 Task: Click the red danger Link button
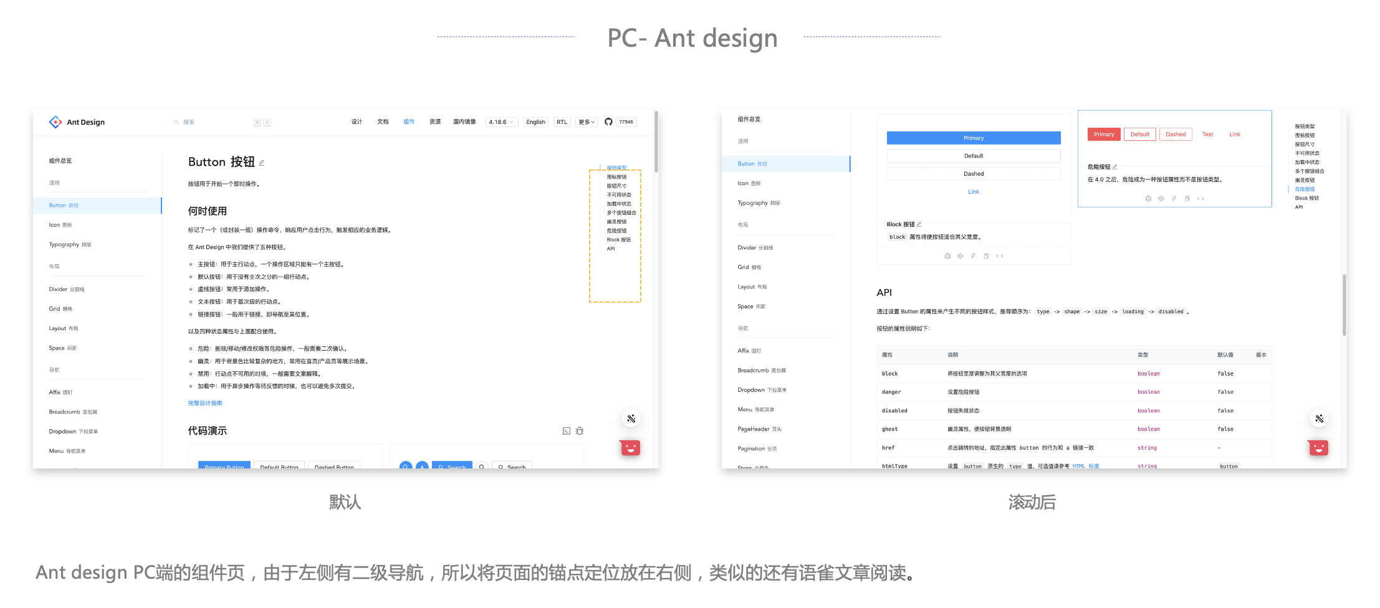tap(1235, 135)
